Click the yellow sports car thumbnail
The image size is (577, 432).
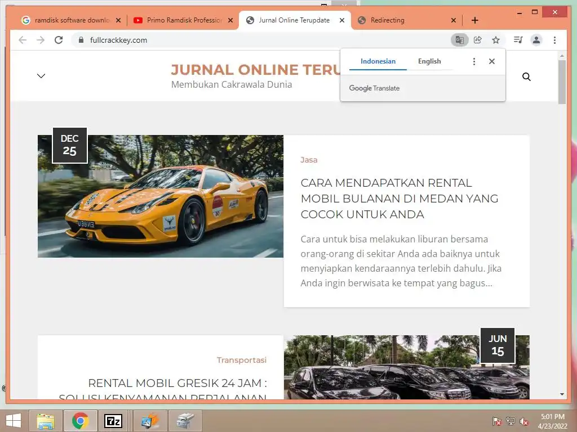tap(161, 196)
